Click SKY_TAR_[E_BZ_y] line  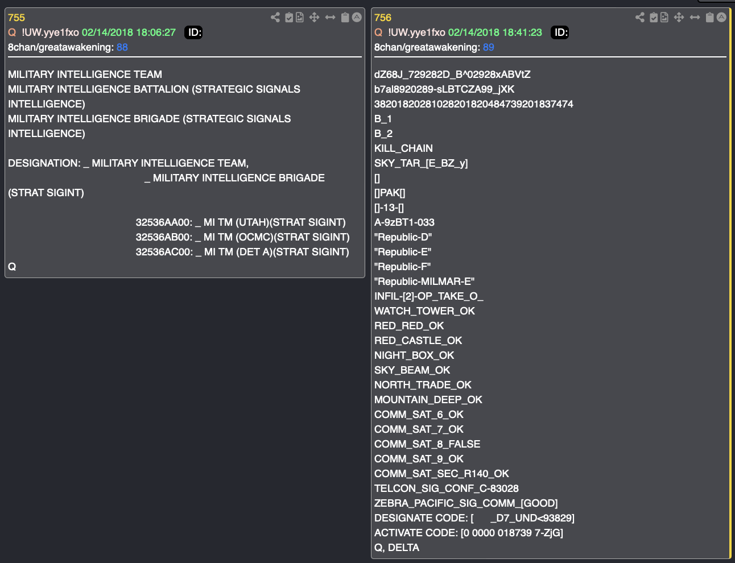tap(421, 163)
